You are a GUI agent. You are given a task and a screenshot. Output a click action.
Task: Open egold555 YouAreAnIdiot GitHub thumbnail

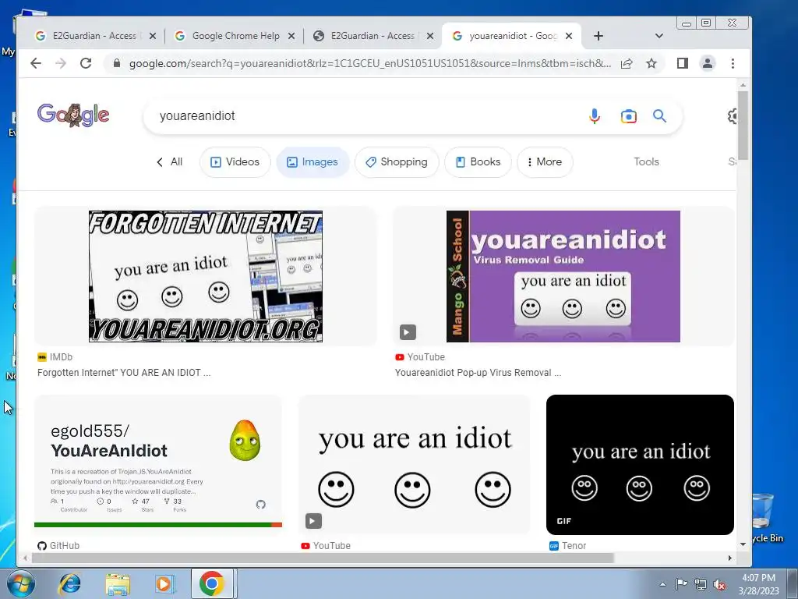point(157,465)
